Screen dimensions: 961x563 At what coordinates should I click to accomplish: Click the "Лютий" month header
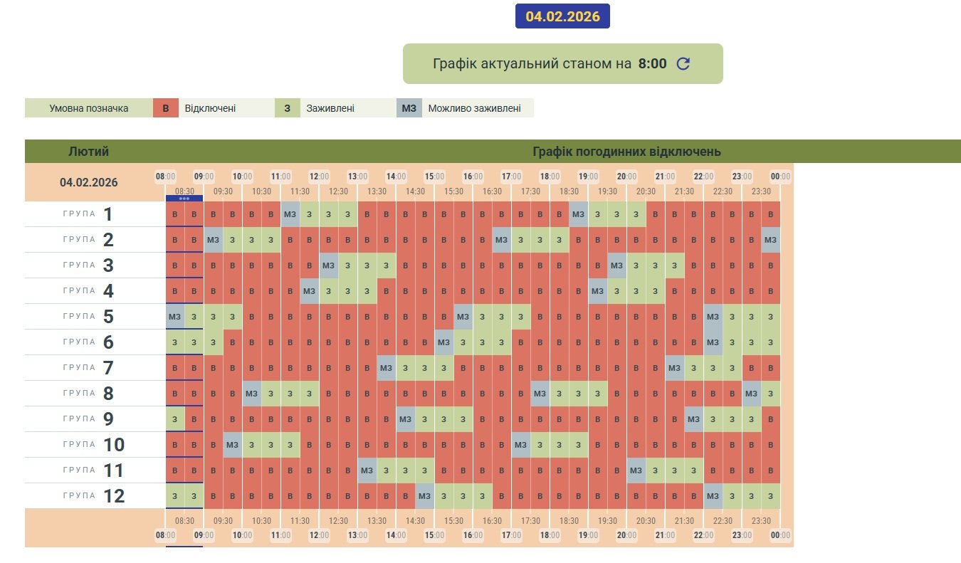pos(89,152)
